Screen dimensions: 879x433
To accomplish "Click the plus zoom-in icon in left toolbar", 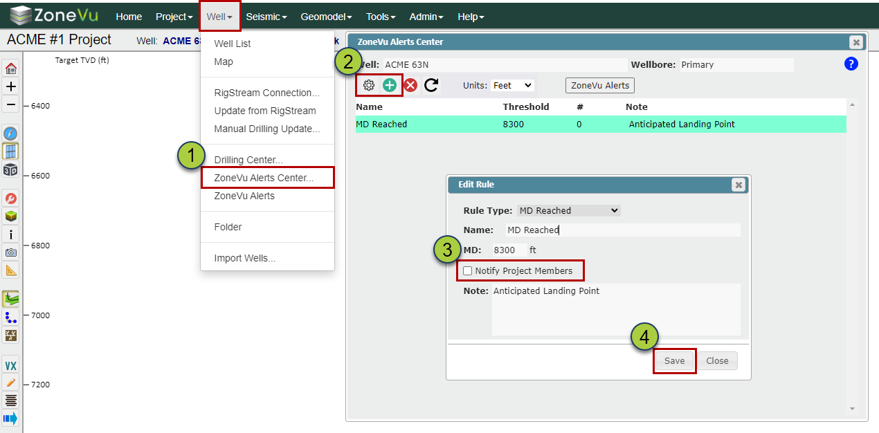I will tap(11, 86).
